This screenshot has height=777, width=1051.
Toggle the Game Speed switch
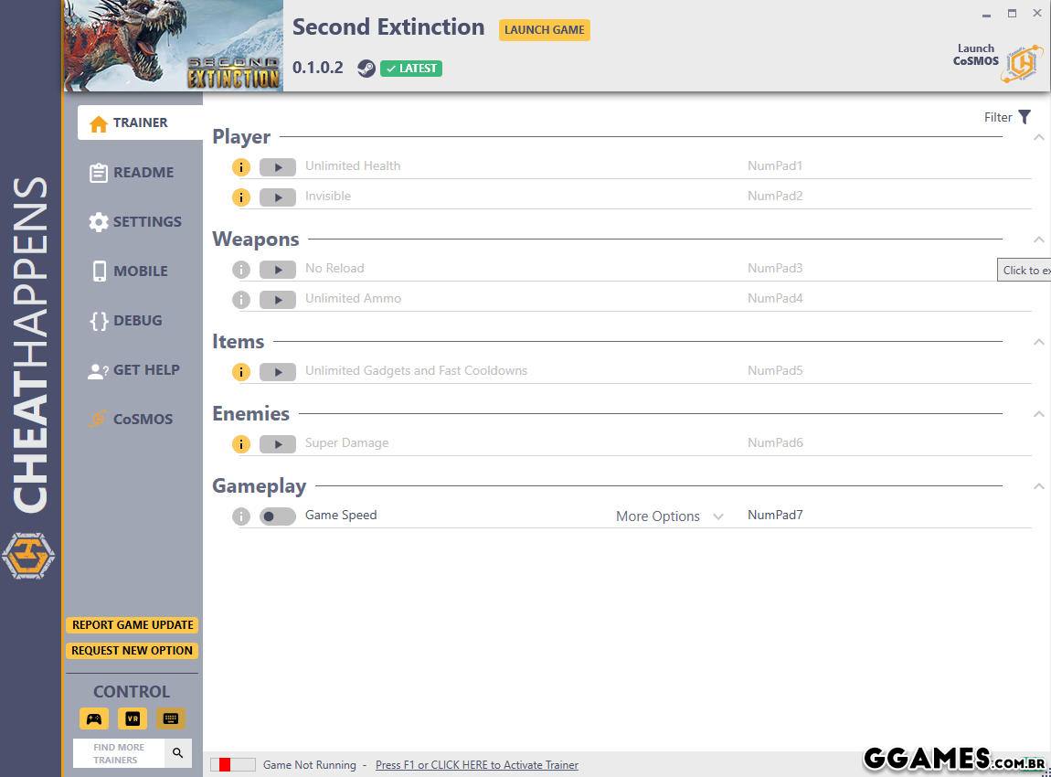(277, 516)
